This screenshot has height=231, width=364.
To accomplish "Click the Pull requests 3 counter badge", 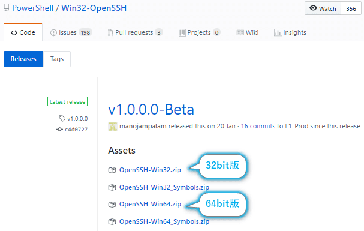I will (x=159, y=32).
